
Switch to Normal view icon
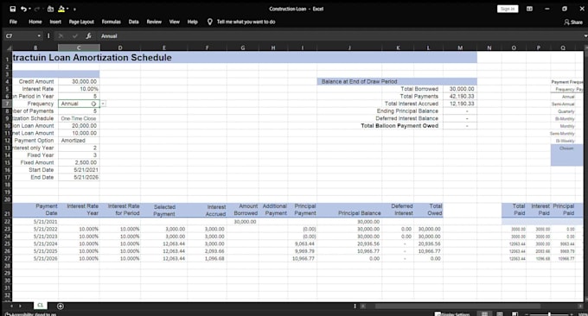tap(484, 313)
